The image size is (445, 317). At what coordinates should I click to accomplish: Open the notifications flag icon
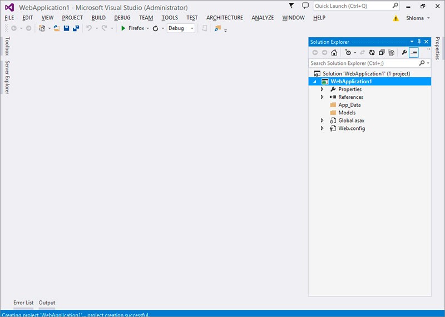tap(291, 6)
